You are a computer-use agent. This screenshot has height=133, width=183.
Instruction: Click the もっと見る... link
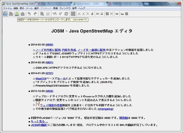coord(39,121)
